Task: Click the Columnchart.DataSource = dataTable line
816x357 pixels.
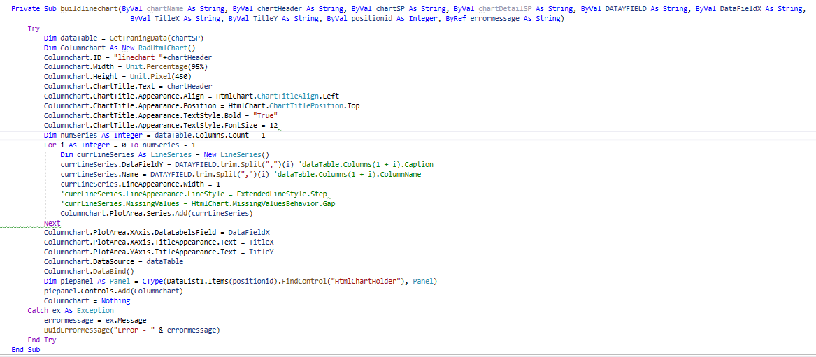Action: (x=113, y=261)
